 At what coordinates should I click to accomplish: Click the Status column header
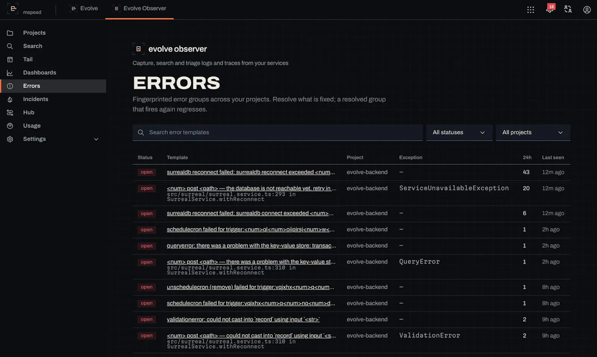(145, 157)
